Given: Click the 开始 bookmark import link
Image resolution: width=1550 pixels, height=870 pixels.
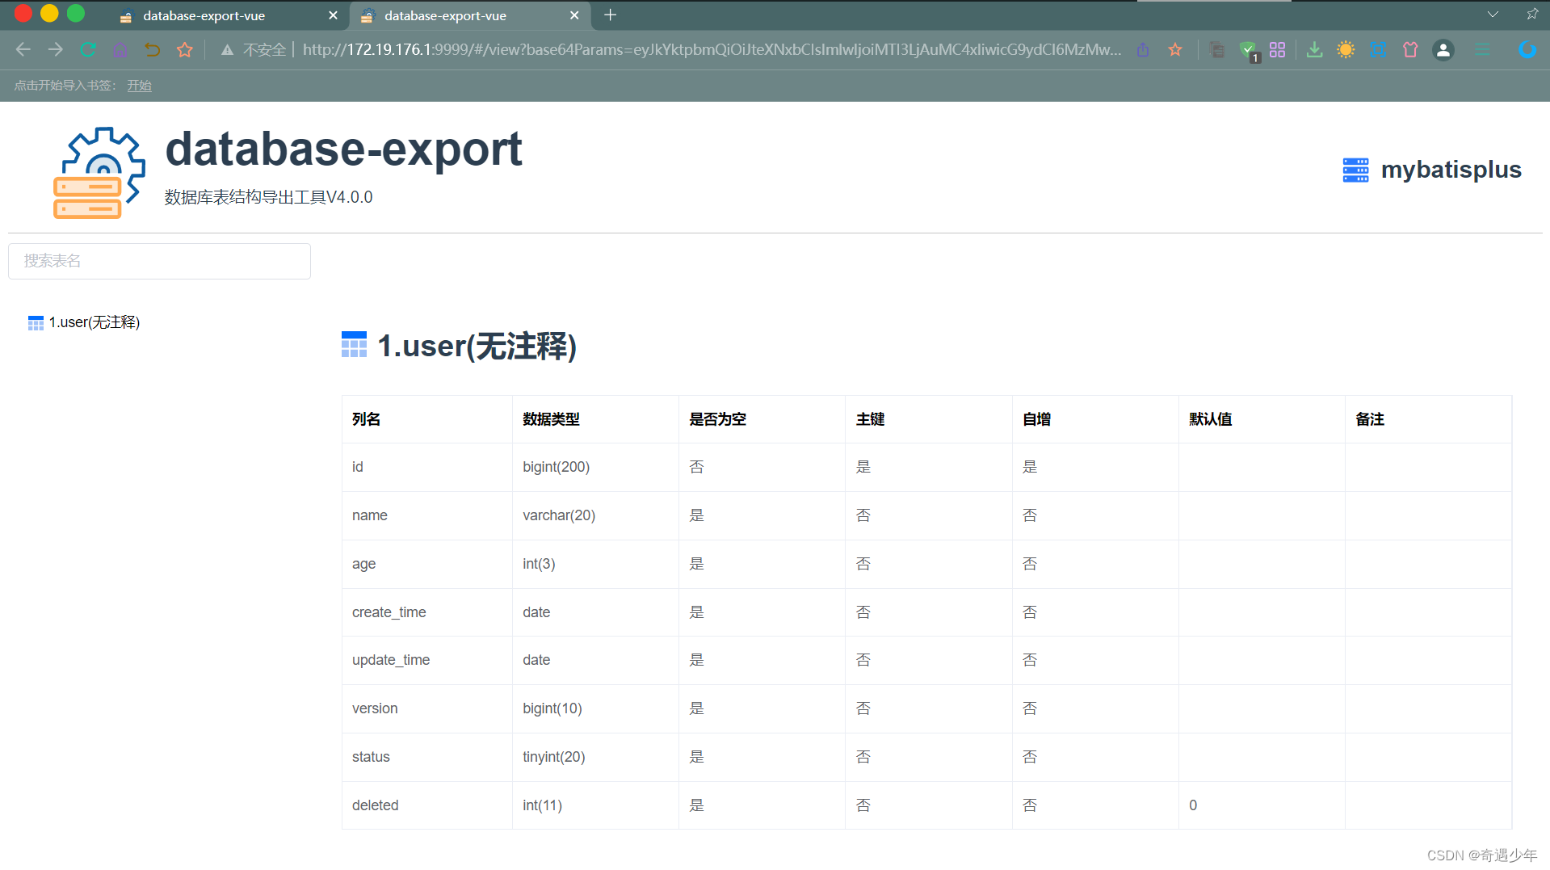Looking at the screenshot, I should click(x=139, y=86).
